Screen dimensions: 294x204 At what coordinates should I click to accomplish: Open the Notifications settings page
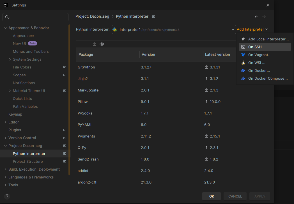click(x=24, y=83)
